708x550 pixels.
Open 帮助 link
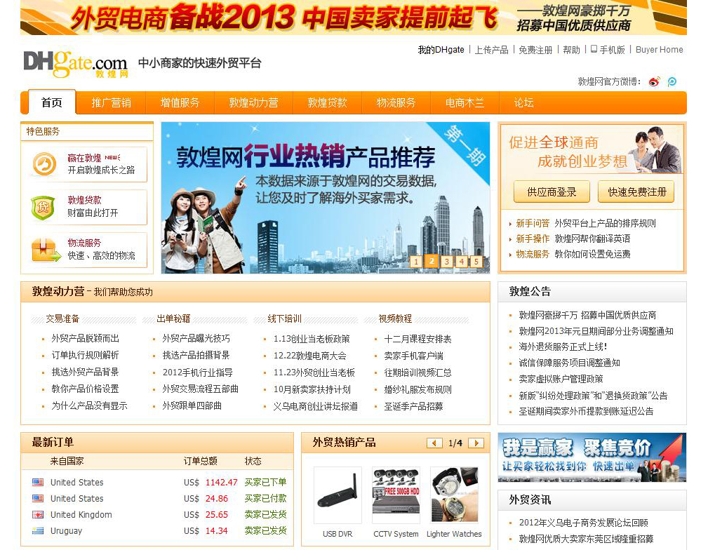click(x=571, y=50)
